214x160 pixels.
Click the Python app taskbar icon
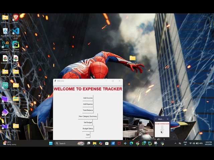pos(162,143)
